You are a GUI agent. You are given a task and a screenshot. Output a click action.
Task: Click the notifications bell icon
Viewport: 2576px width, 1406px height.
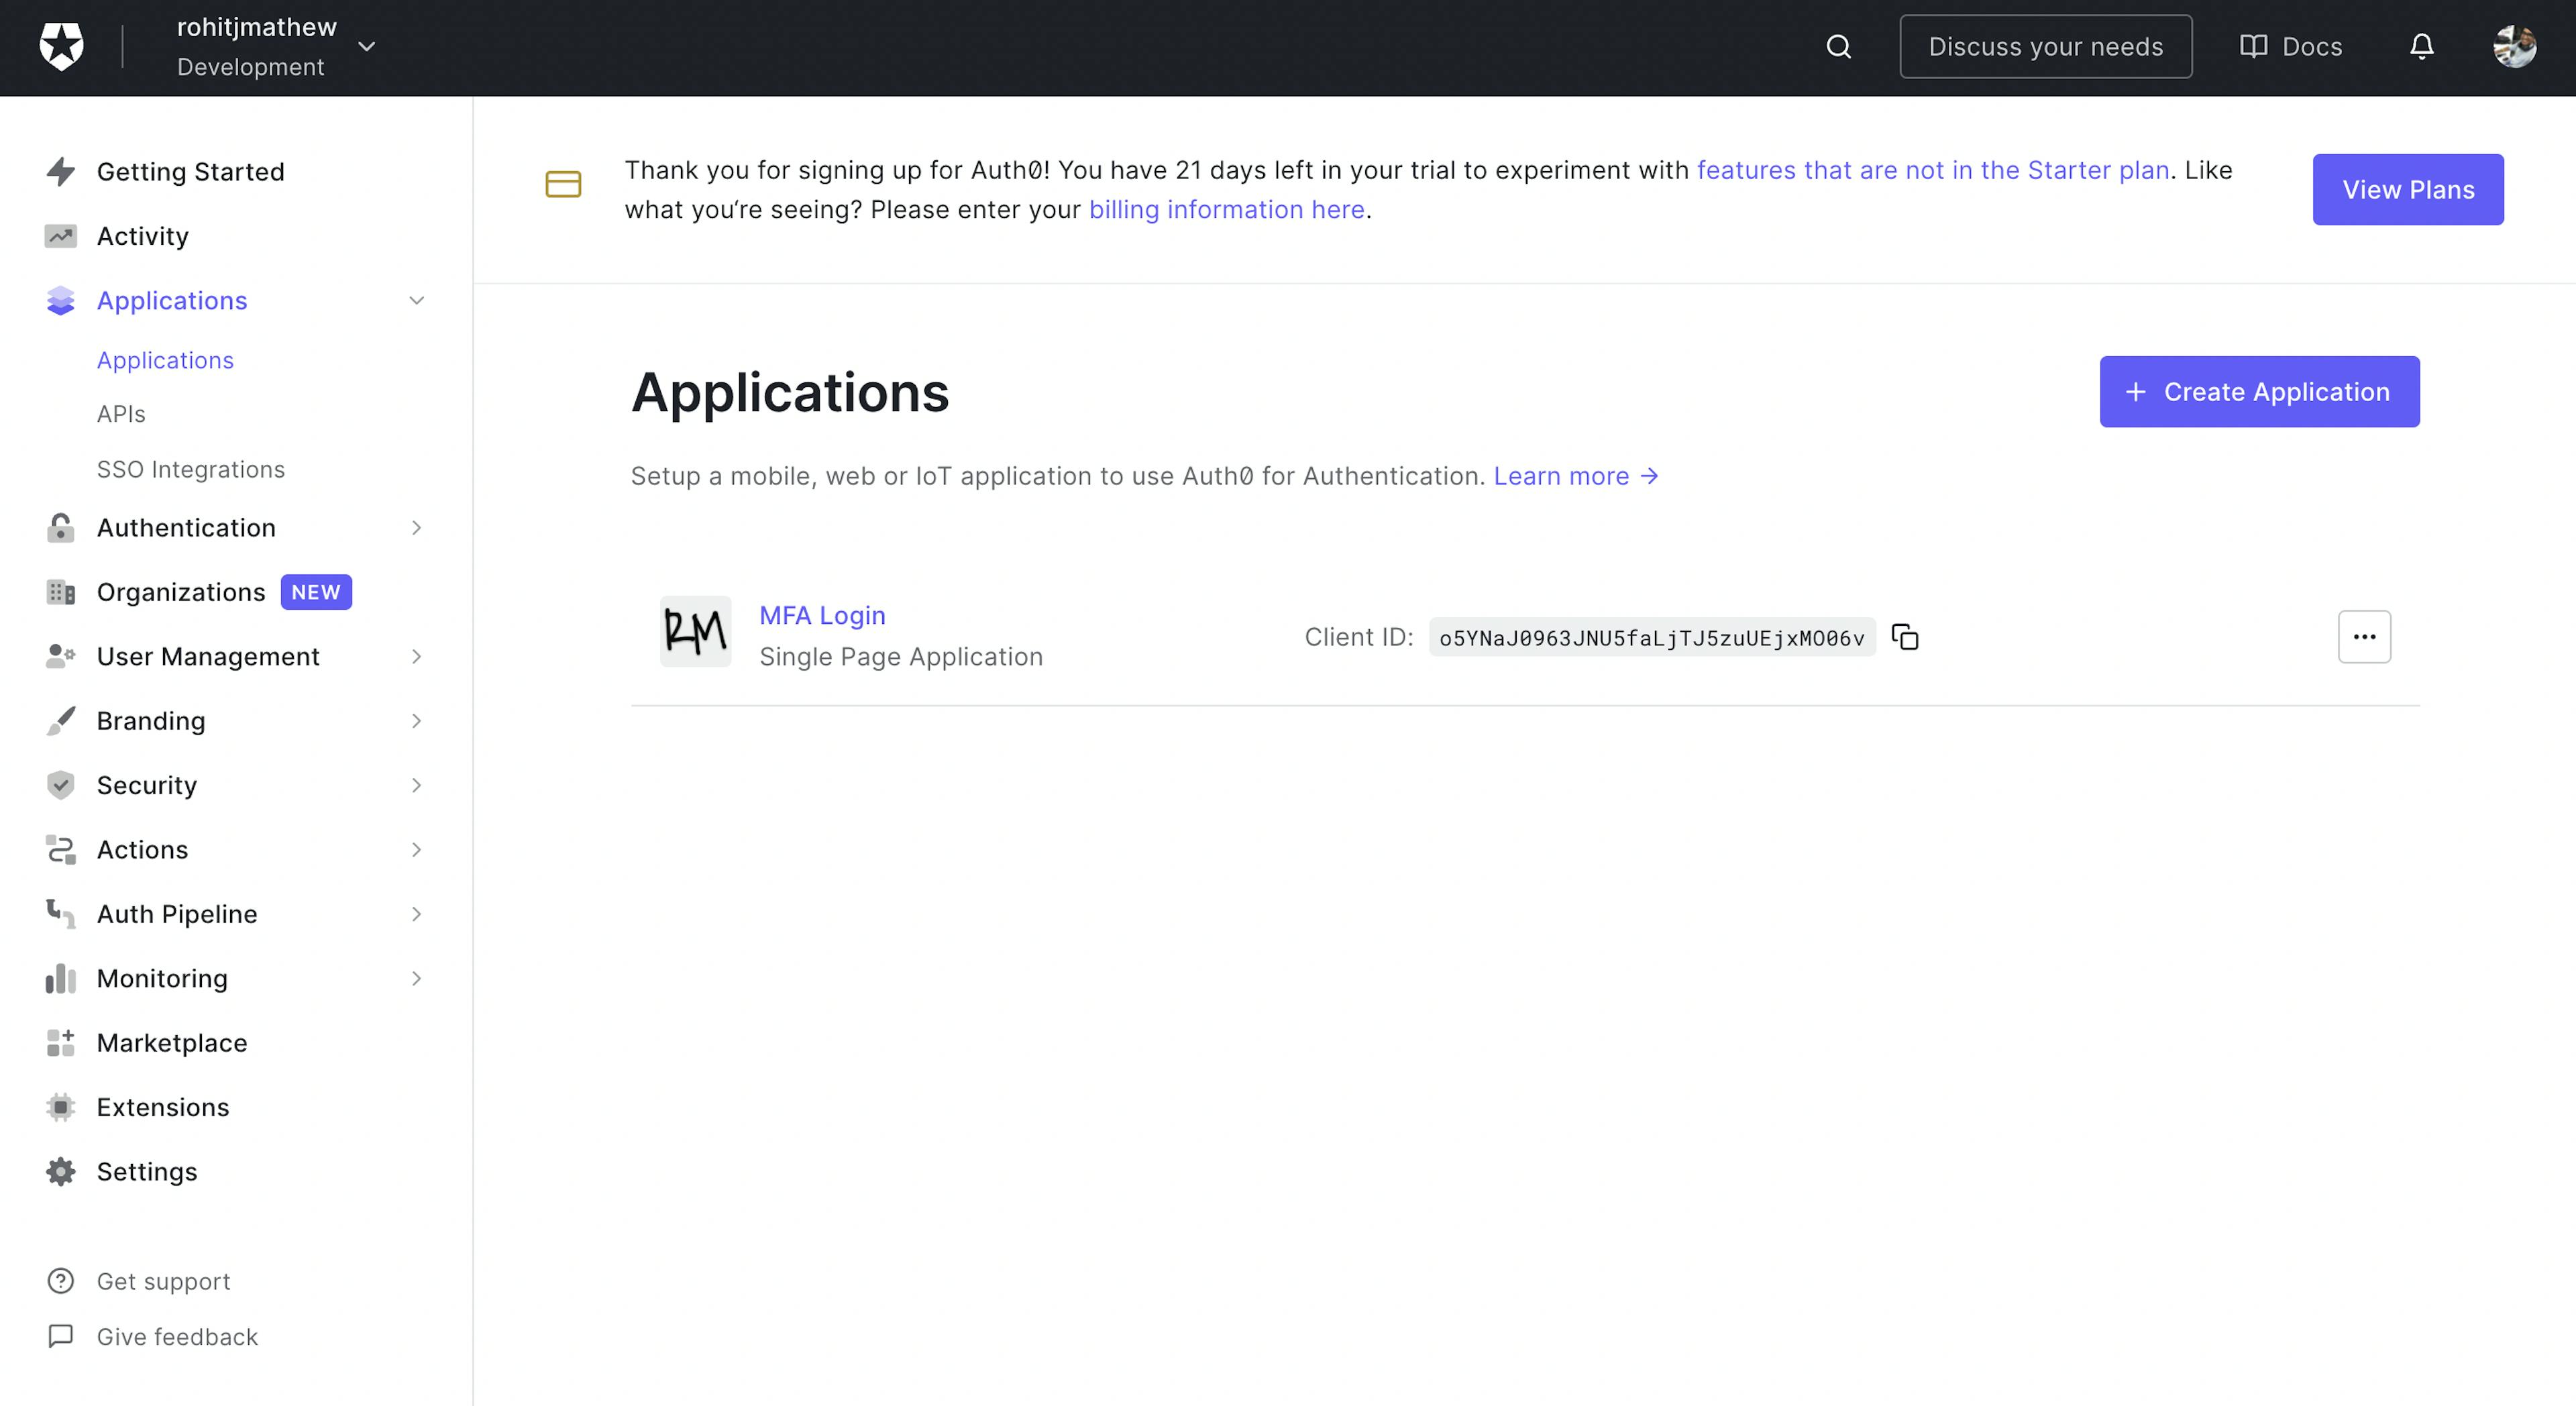pos(2422,47)
